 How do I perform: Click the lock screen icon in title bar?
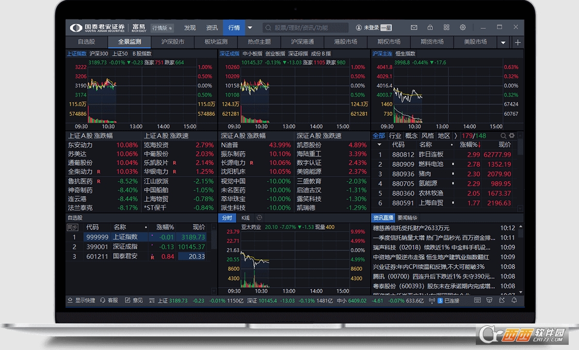(430, 28)
